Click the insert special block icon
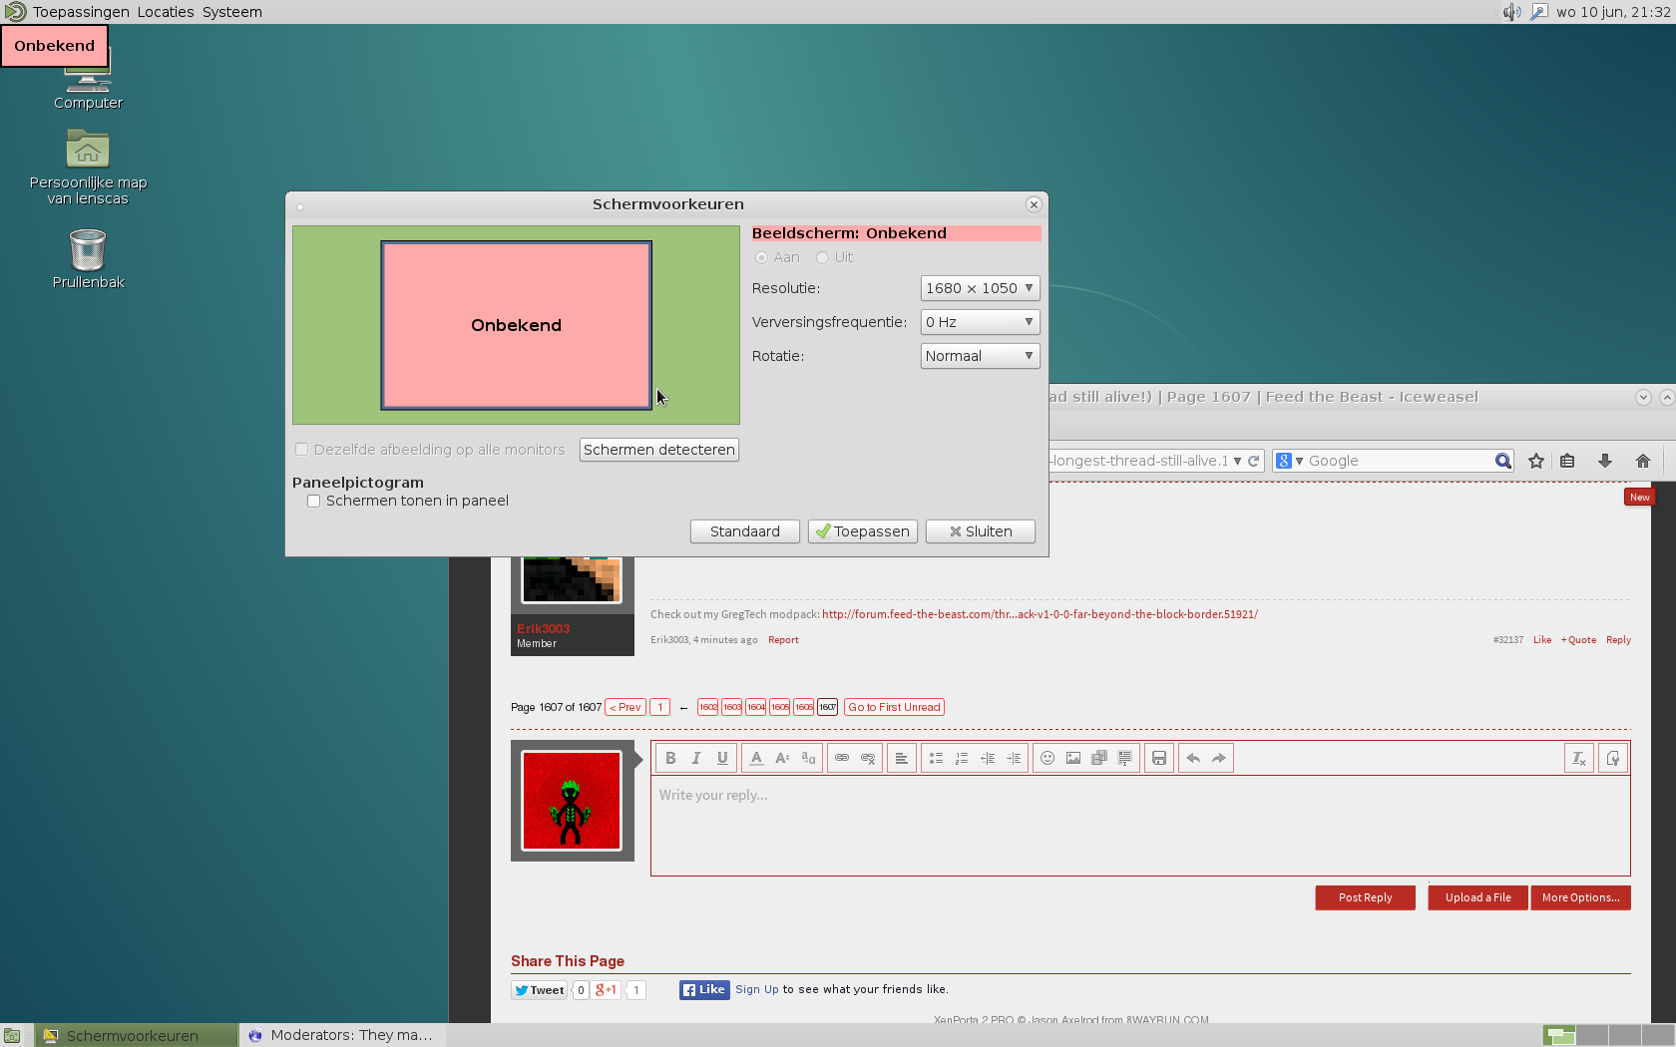1676x1047 pixels. click(1125, 758)
